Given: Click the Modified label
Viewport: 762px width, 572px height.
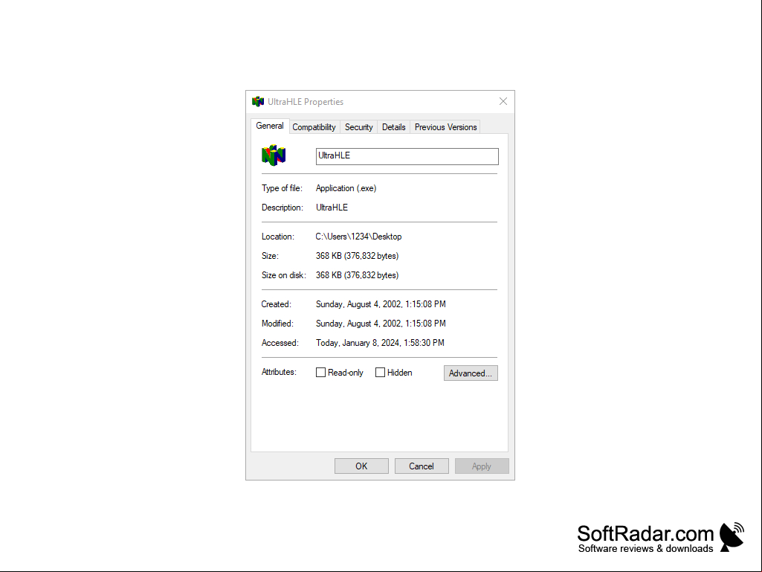Looking at the screenshot, I should click(x=277, y=324).
